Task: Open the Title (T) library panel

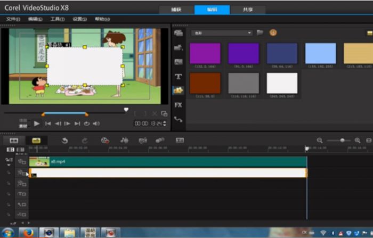Action: [x=179, y=77]
